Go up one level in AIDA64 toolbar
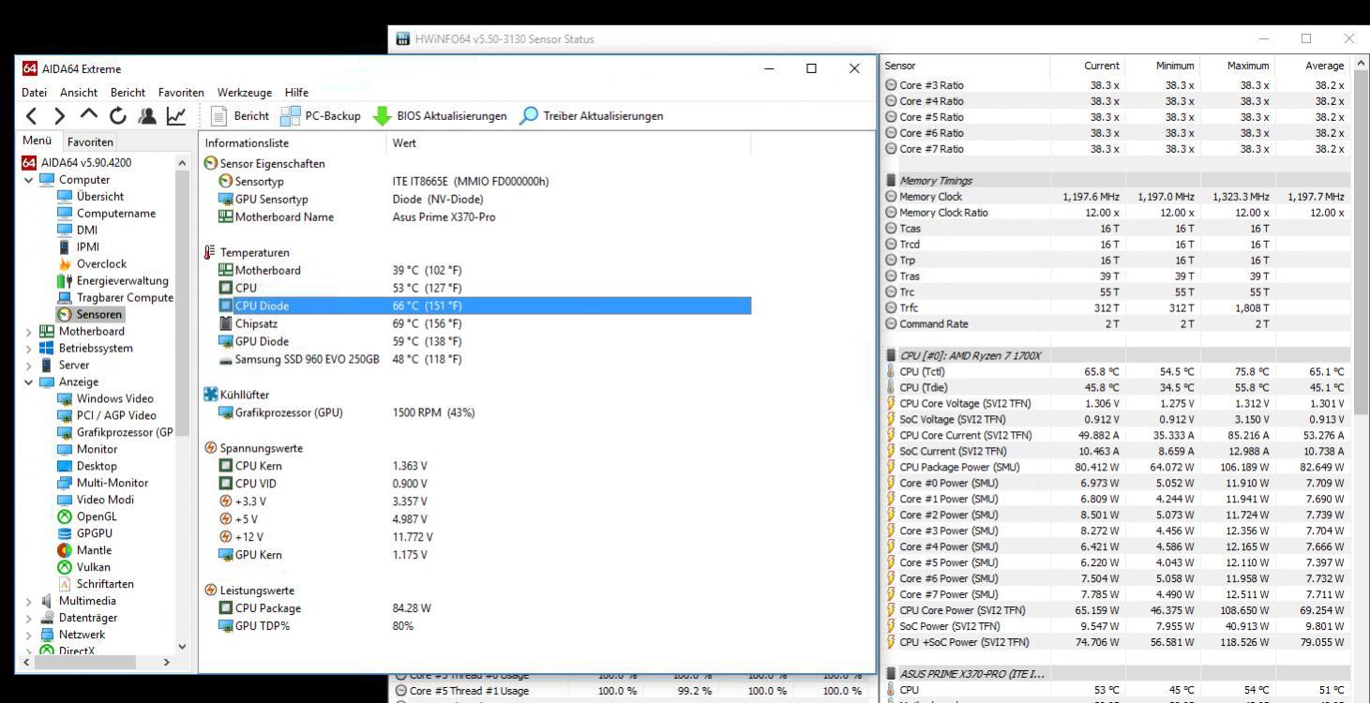 tap(89, 116)
